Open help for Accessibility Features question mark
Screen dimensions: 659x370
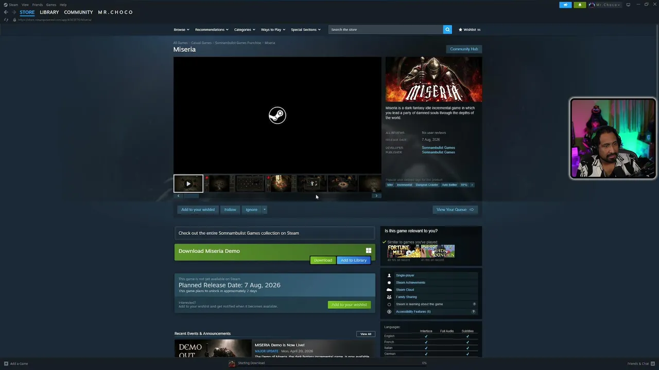coord(474,311)
